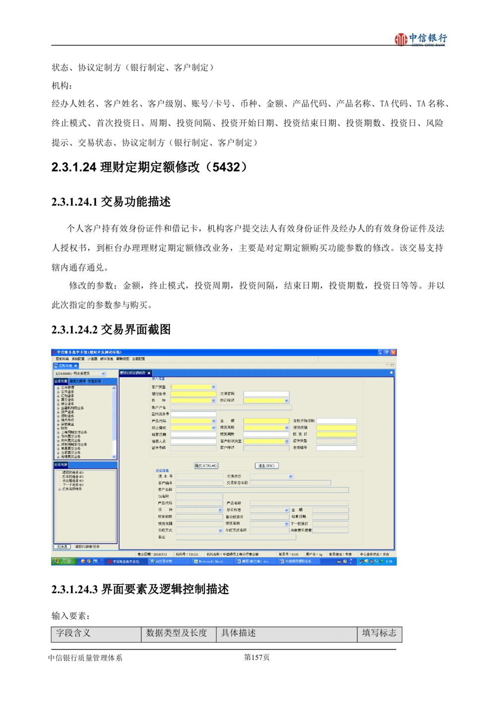This screenshot has width=496, height=703.
Task: Expand the 公共管理 tree node
Action: pos(58,388)
